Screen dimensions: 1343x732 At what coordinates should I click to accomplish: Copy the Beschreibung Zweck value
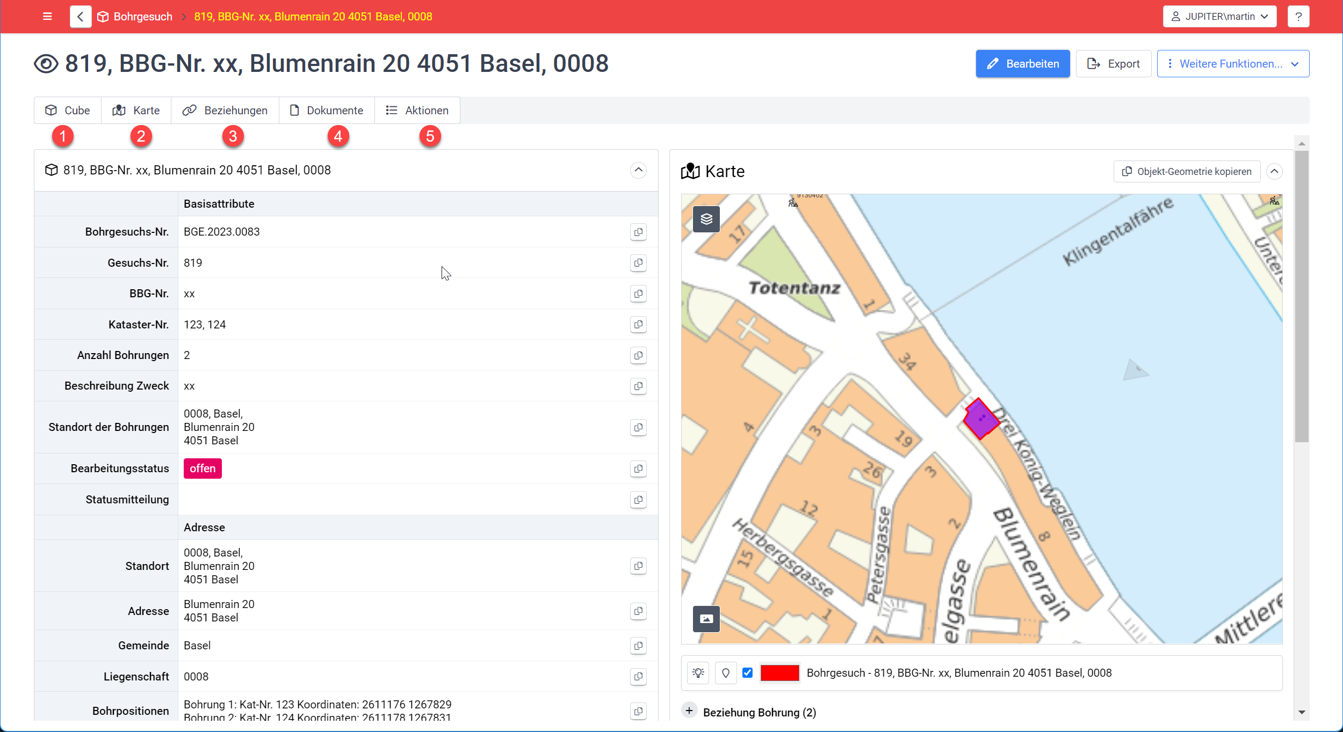click(638, 386)
